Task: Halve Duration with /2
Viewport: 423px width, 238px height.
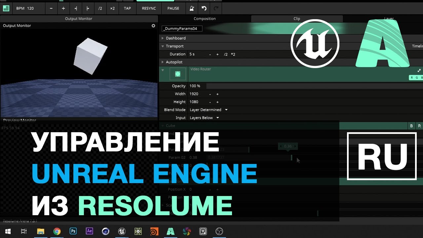Action: click(225, 54)
